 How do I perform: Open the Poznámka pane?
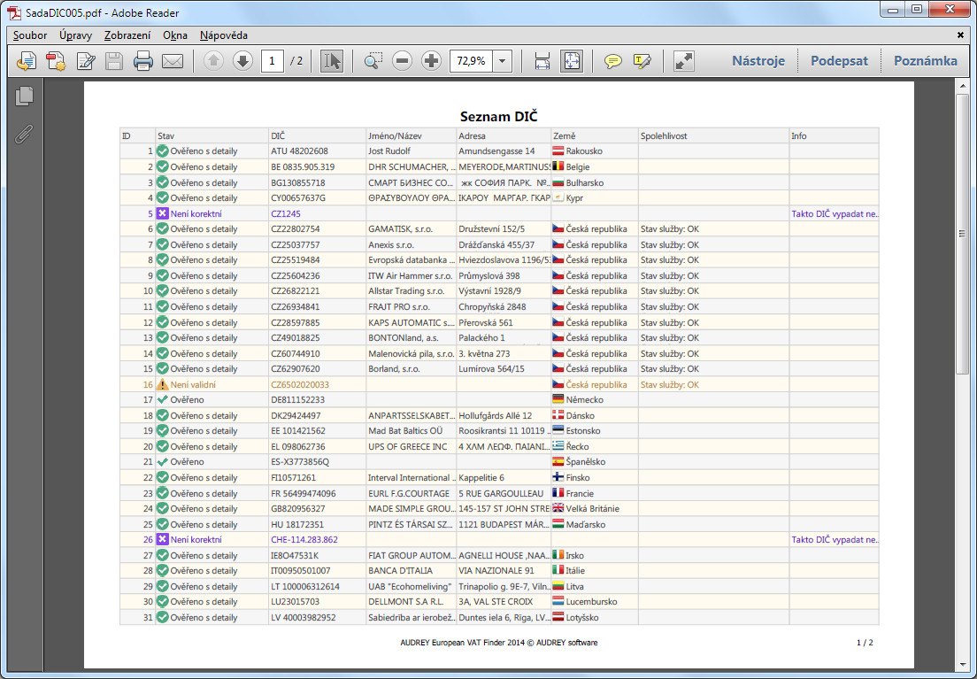point(926,61)
